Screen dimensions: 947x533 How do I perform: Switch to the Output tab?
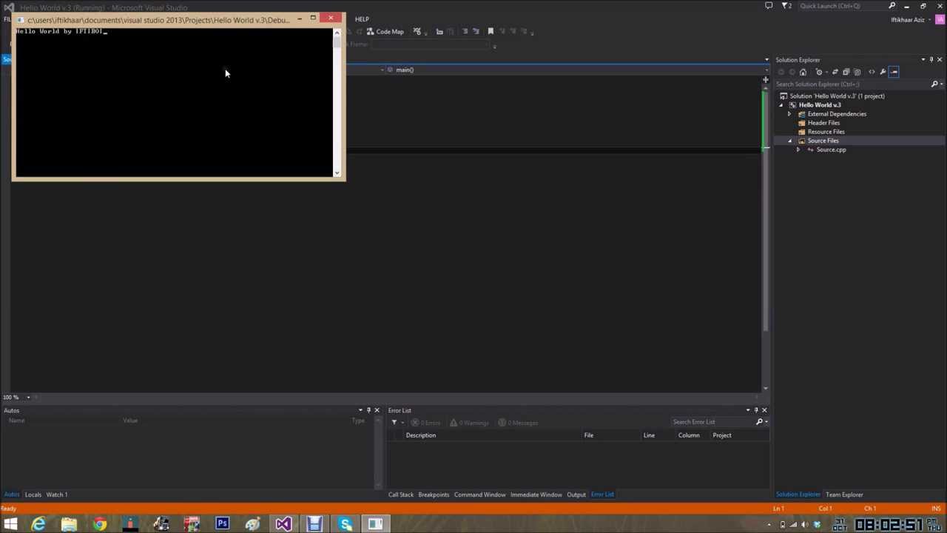click(576, 495)
